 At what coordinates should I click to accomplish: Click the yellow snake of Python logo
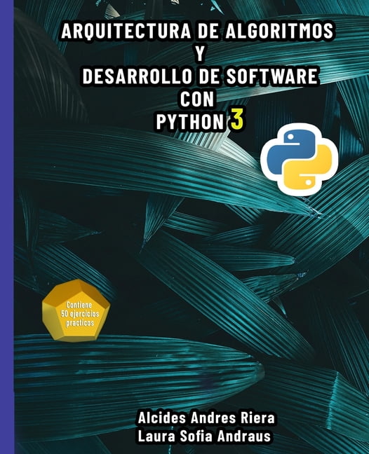click(308, 168)
